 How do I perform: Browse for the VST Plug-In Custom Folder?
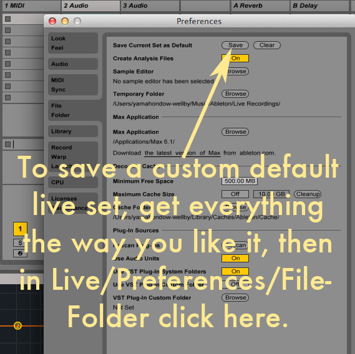(x=235, y=297)
